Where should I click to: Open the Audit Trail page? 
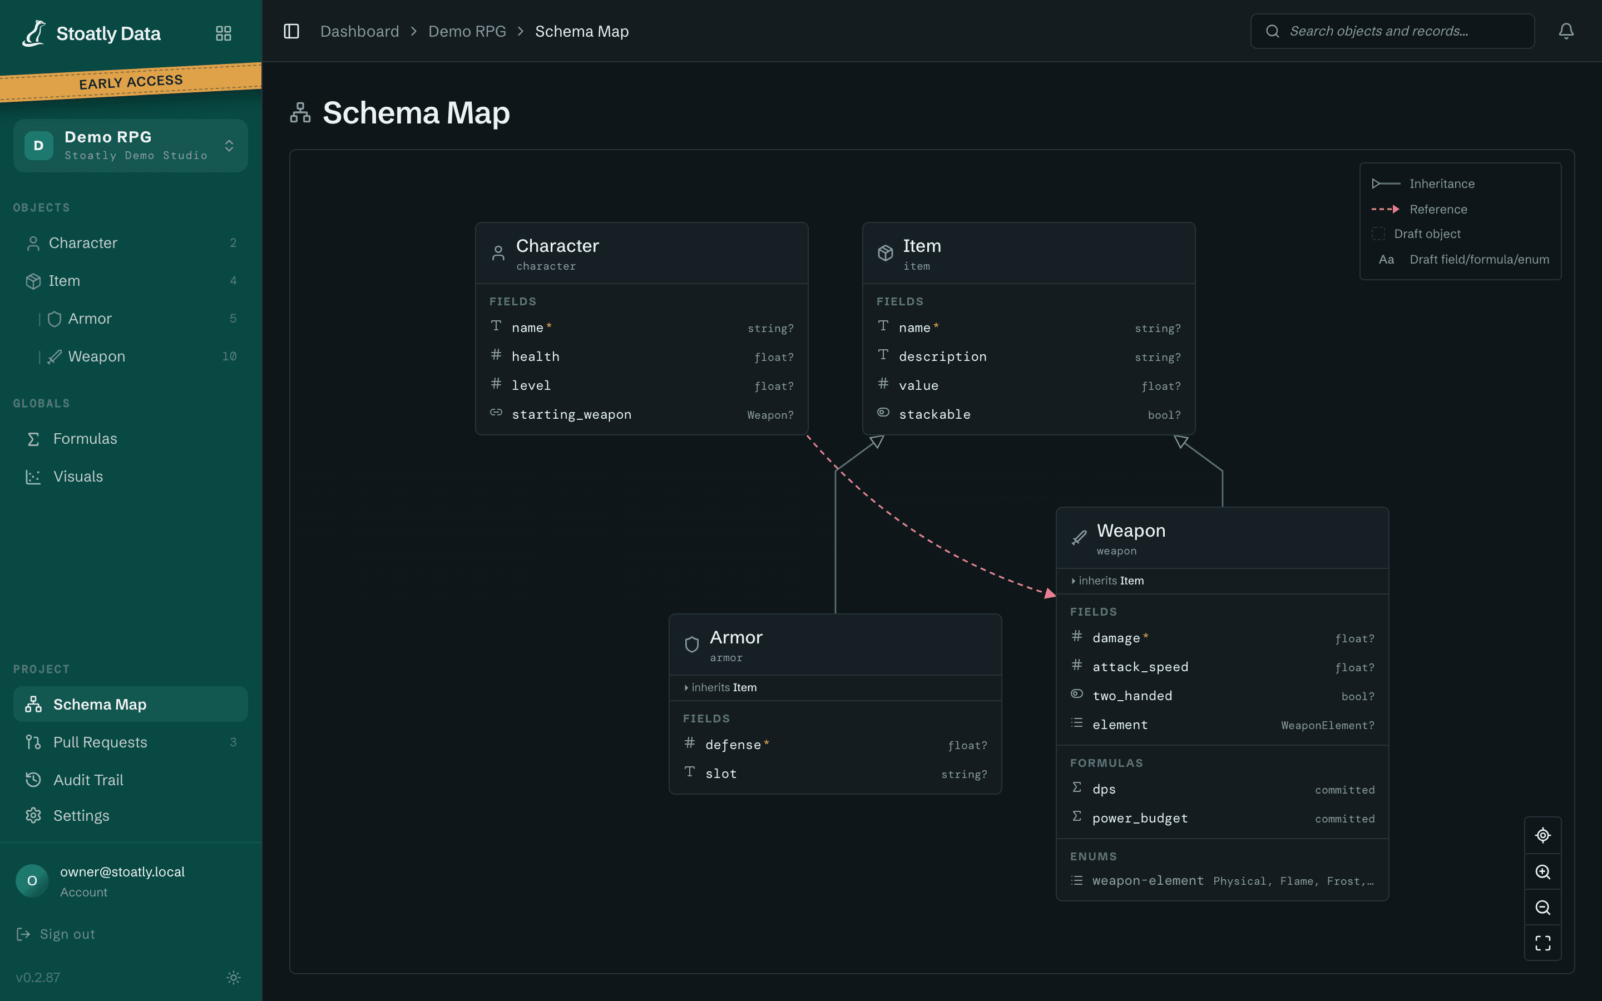(130, 780)
